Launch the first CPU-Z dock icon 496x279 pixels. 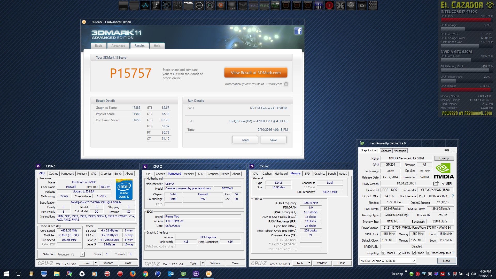(253, 5)
